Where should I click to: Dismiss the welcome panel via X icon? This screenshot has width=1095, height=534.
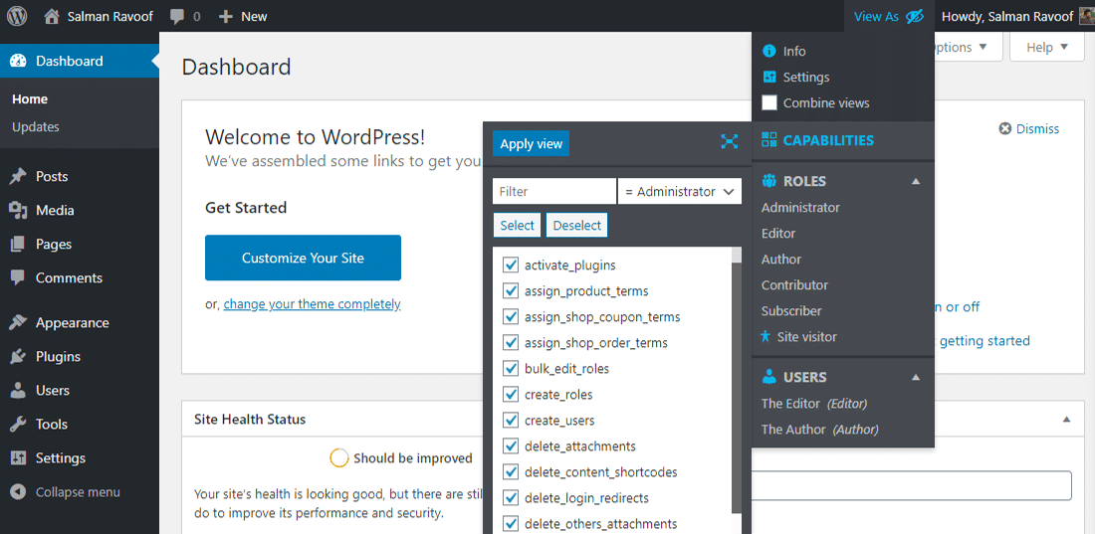[x=1005, y=129]
